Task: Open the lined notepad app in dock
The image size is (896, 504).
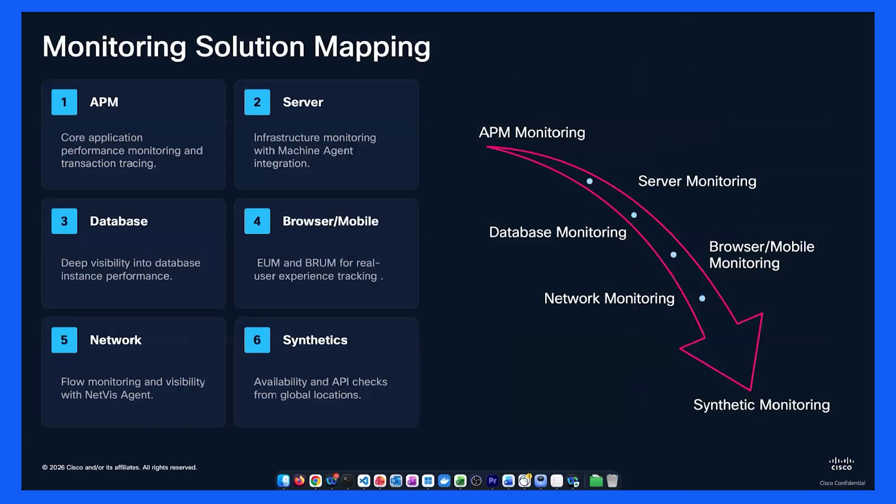Action: pos(557,481)
